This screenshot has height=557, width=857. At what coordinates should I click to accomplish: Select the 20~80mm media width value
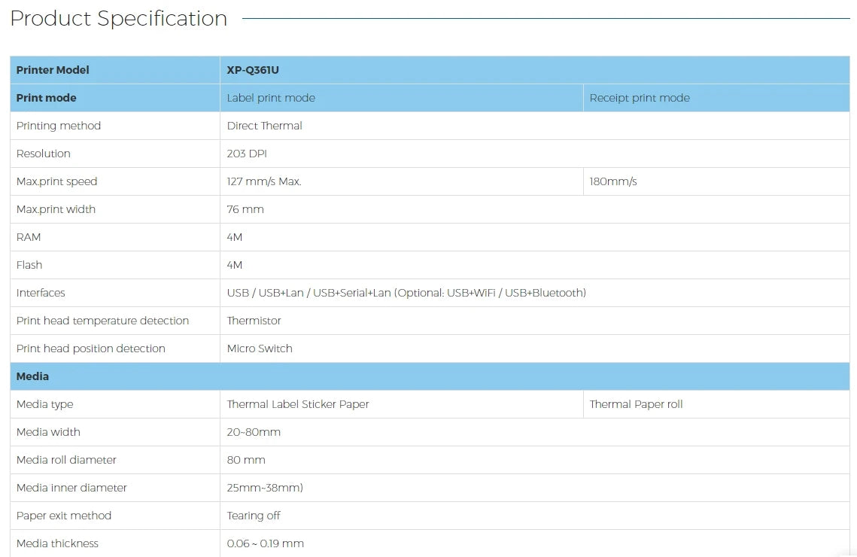click(254, 432)
